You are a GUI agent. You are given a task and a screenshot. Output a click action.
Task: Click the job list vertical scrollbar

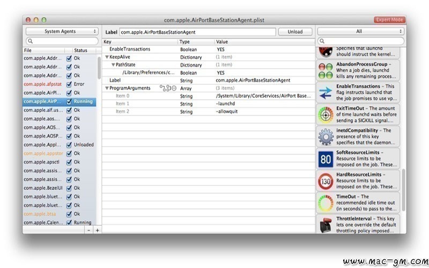[x=99, y=69]
